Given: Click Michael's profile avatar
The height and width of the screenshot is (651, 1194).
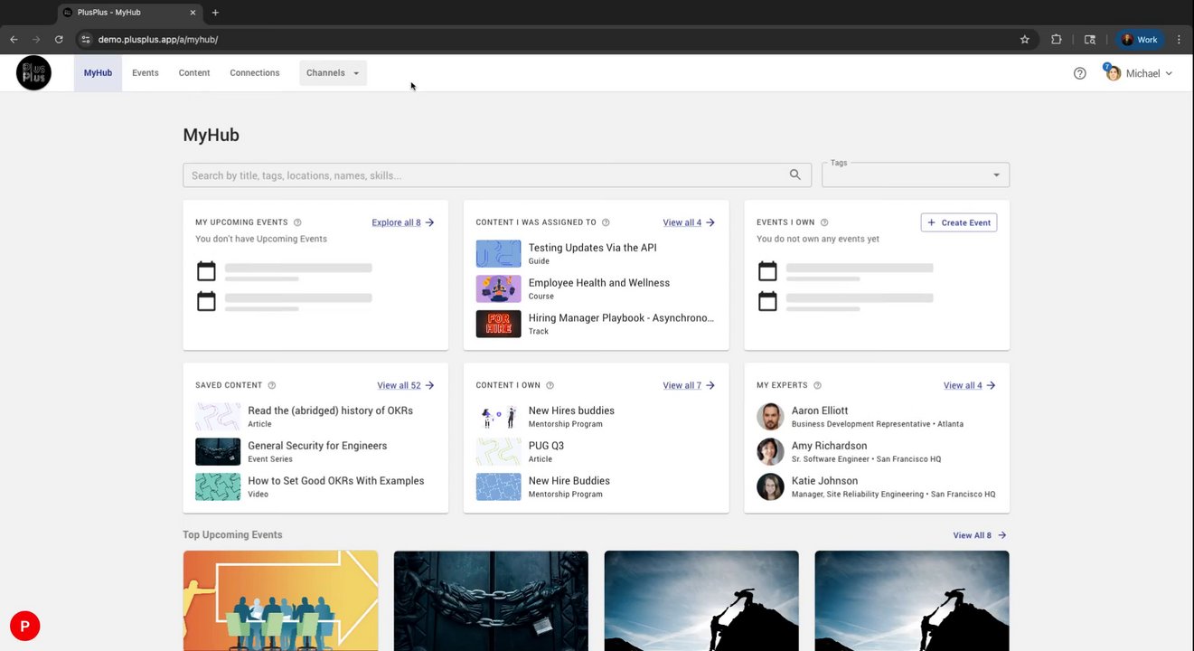Looking at the screenshot, I should [1113, 73].
